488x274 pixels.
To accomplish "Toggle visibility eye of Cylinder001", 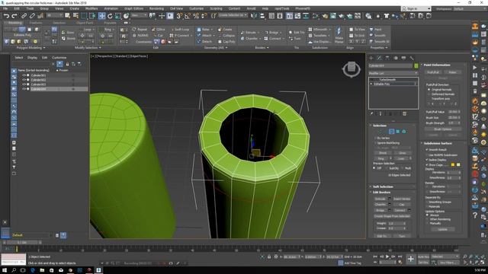I will click(24, 75).
